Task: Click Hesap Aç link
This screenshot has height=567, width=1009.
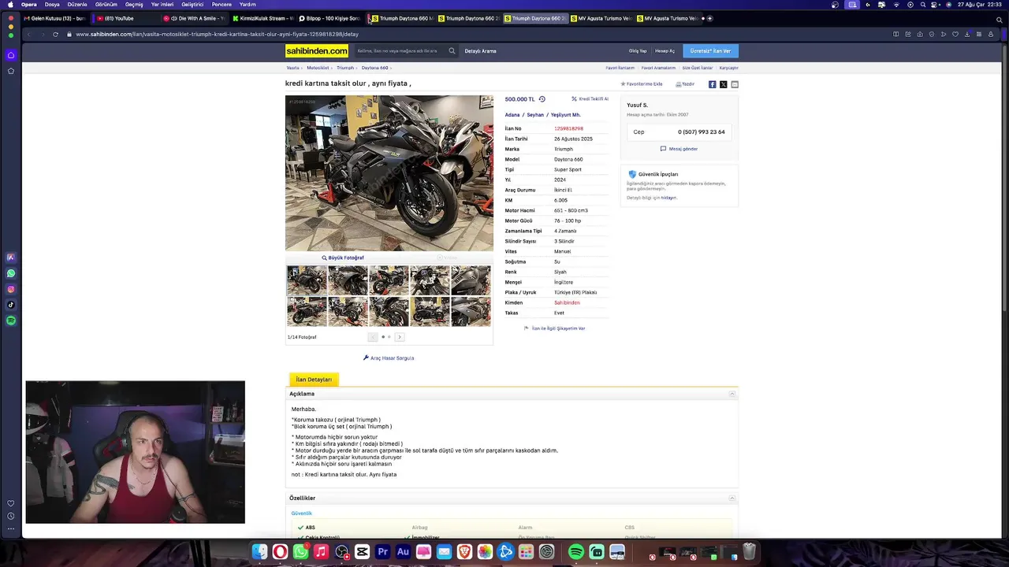Action: (665, 50)
